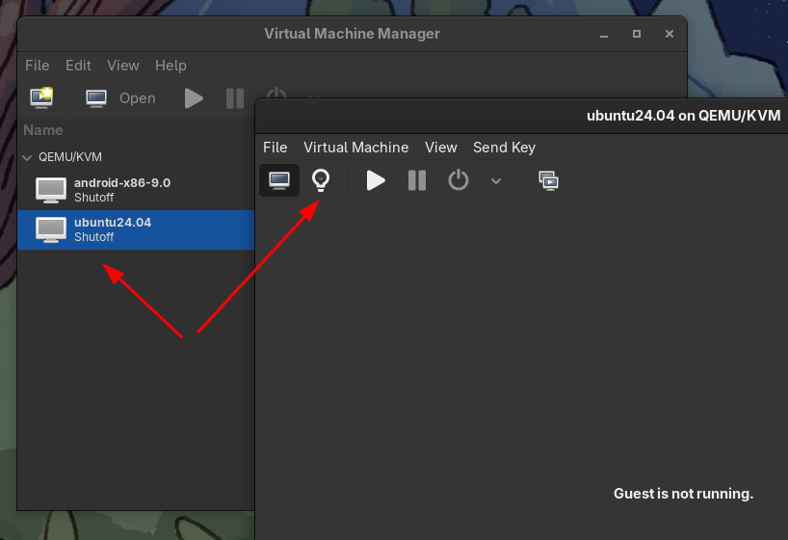
Task: Power on the ubuntu24.04 guest with the play icon
Action: (x=376, y=180)
